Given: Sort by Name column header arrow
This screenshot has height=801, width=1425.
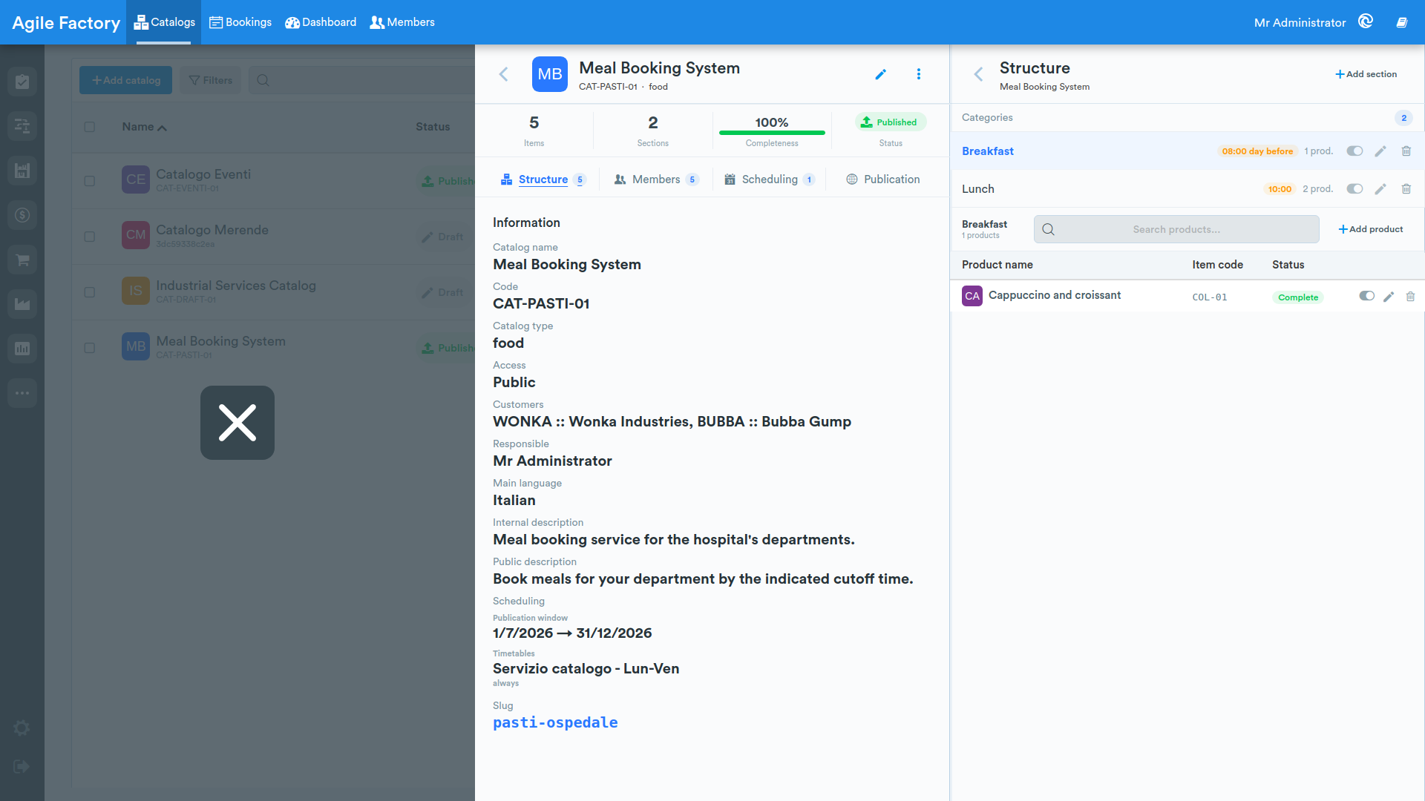Looking at the screenshot, I should click(162, 128).
